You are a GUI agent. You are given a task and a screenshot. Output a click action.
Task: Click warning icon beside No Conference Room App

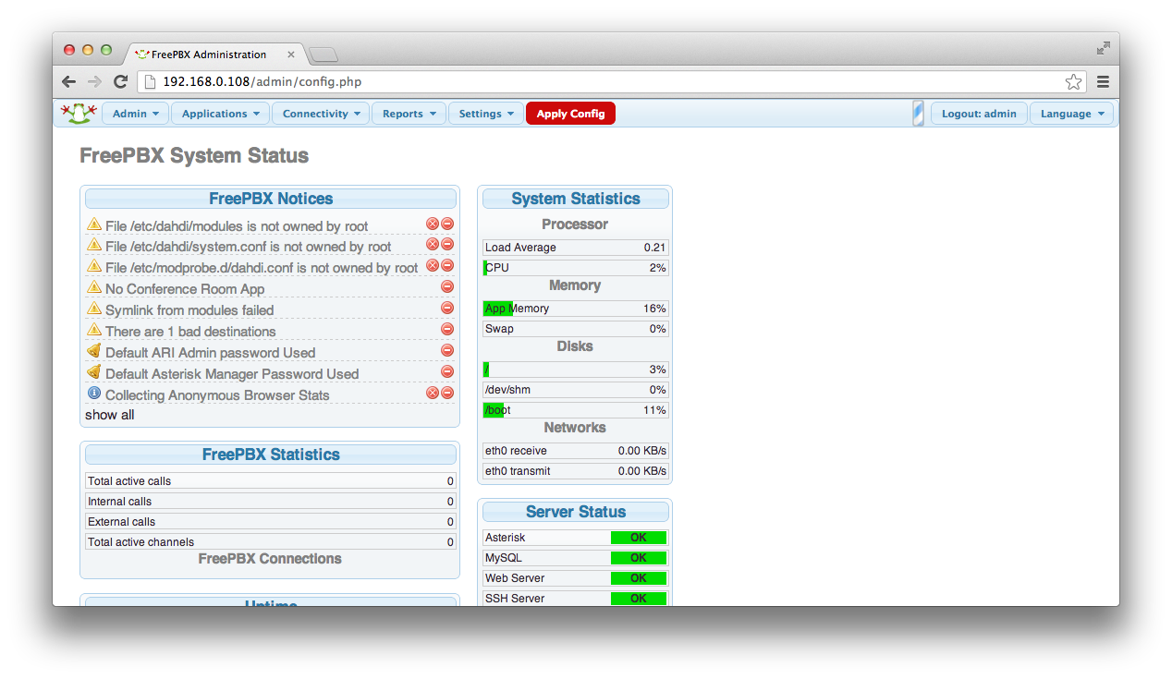(93, 287)
